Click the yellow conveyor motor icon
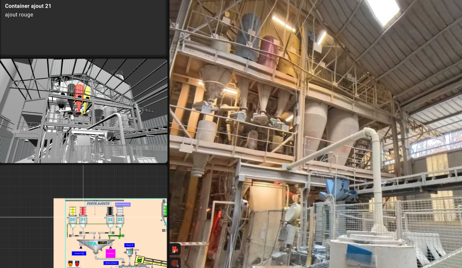The width and height of the screenshot is (462, 268). point(140,260)
